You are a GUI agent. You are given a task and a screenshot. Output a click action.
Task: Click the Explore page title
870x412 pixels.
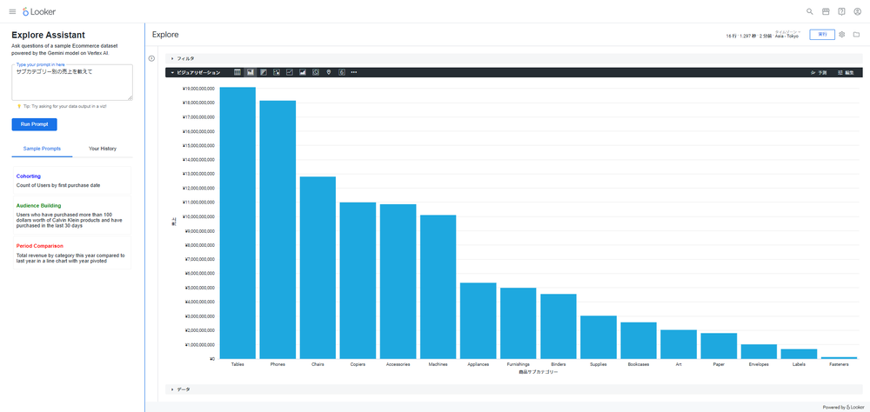165,35
